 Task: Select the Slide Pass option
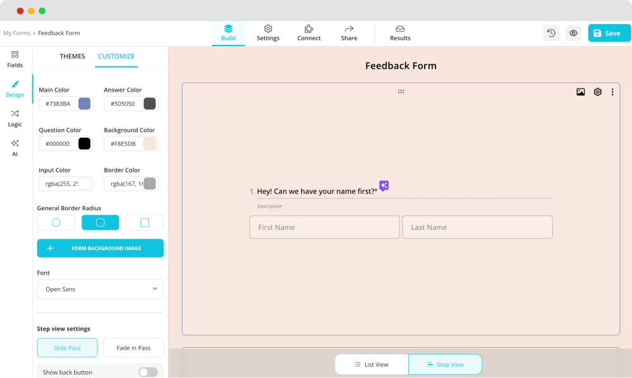tap(67, 348)
